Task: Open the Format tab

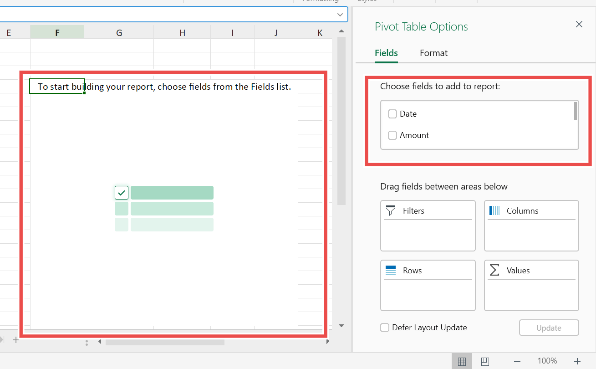Action: 433,53
